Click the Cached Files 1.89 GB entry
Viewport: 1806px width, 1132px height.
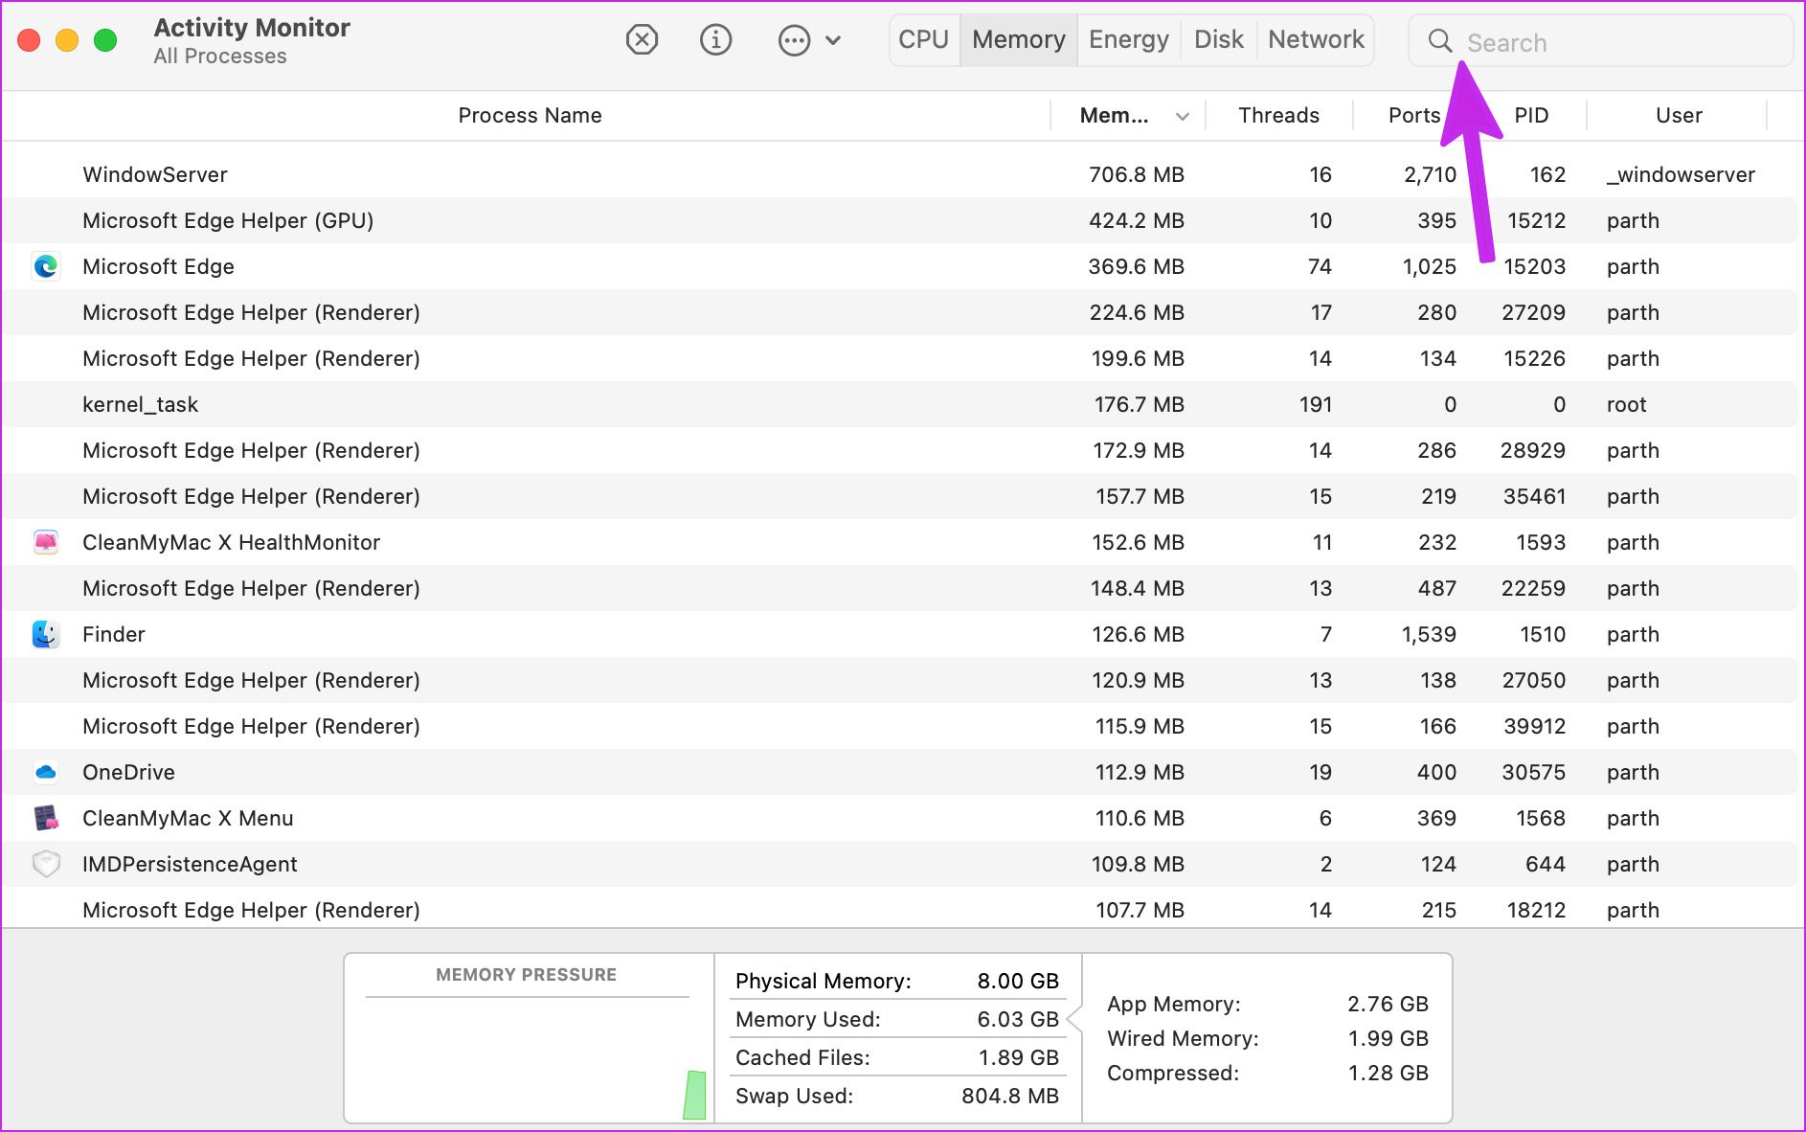point(897,1057)
